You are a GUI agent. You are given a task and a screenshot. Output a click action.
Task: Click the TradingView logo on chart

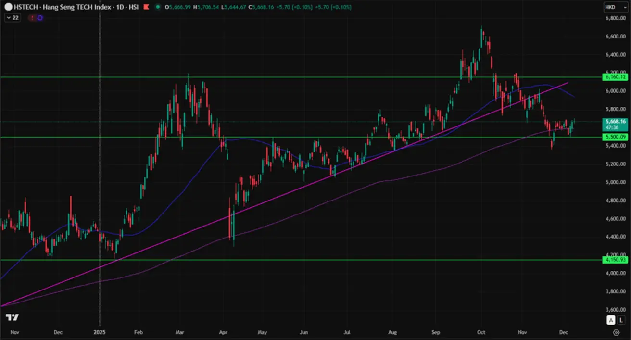coord(12,317)
